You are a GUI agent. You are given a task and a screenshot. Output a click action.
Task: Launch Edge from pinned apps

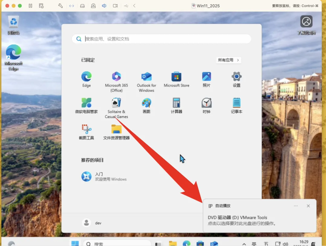[x=87, y=79]
